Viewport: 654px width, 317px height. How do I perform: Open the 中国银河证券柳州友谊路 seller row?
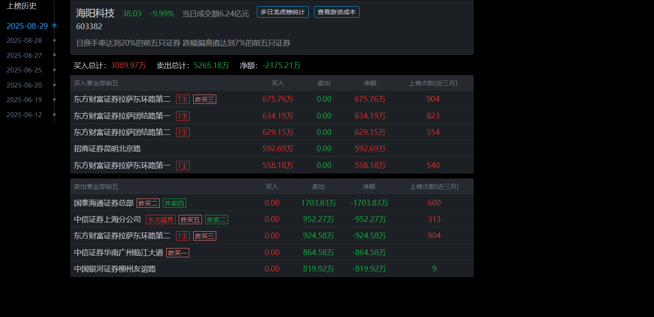tap(272, 268)
